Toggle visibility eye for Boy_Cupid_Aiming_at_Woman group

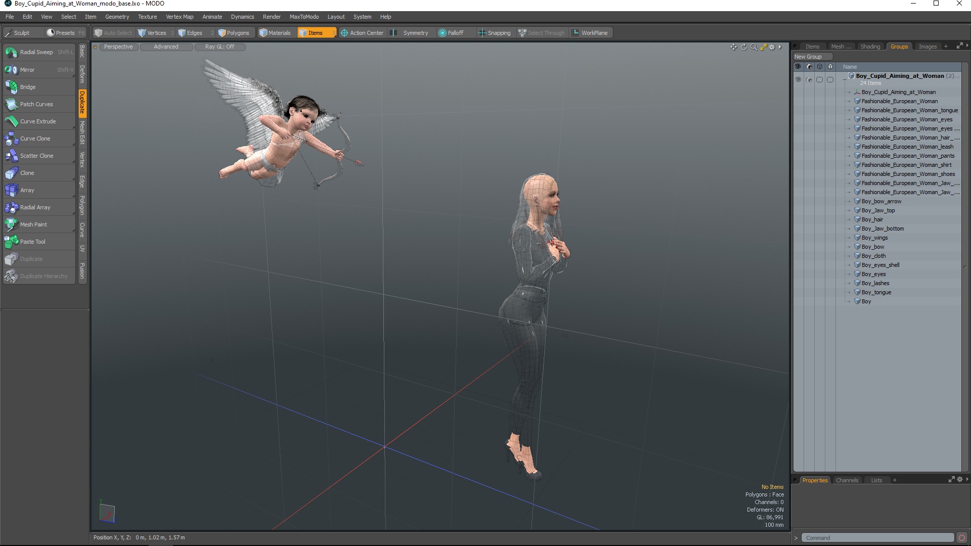(x=798, y=79)
